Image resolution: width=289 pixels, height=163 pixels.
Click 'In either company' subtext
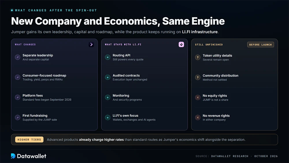pyautogui.click(x=214, y=120)
